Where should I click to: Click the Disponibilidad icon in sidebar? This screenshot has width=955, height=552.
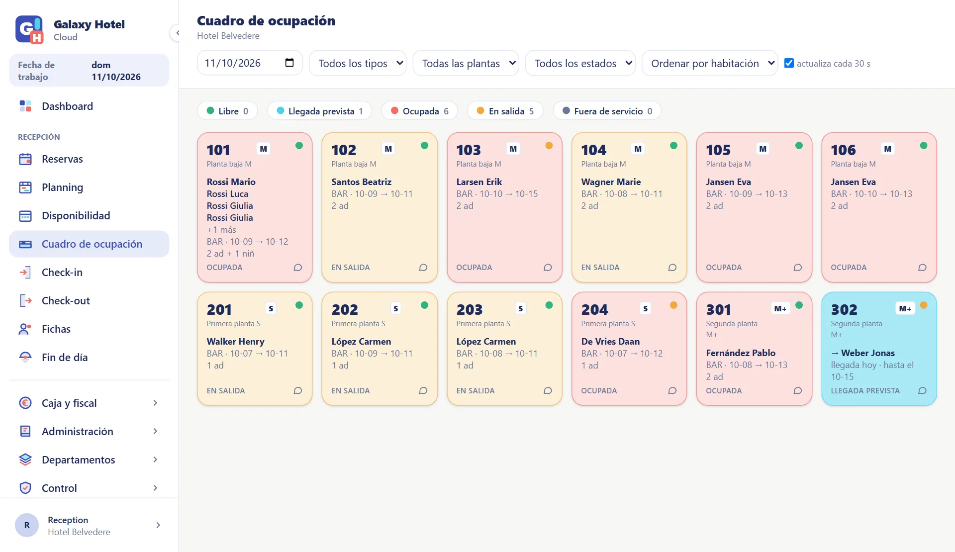click(x=25, y=216)
